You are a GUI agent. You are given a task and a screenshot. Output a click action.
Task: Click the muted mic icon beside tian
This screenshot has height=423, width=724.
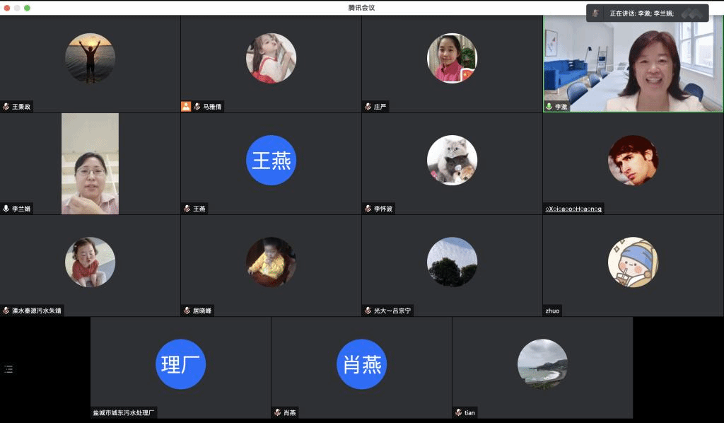(458, 412)
